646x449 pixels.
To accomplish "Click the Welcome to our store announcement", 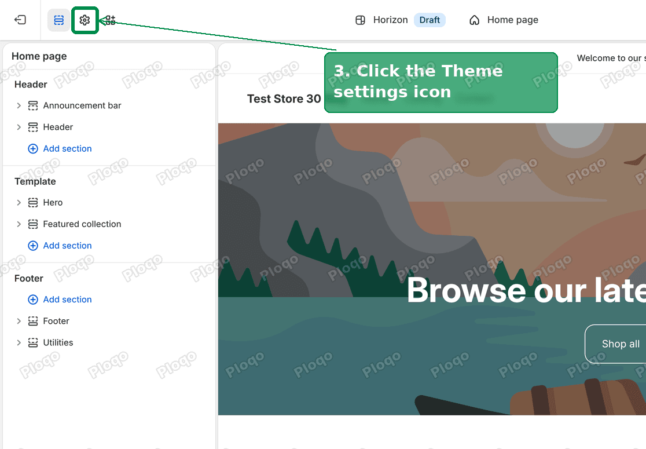I will 611,58.
